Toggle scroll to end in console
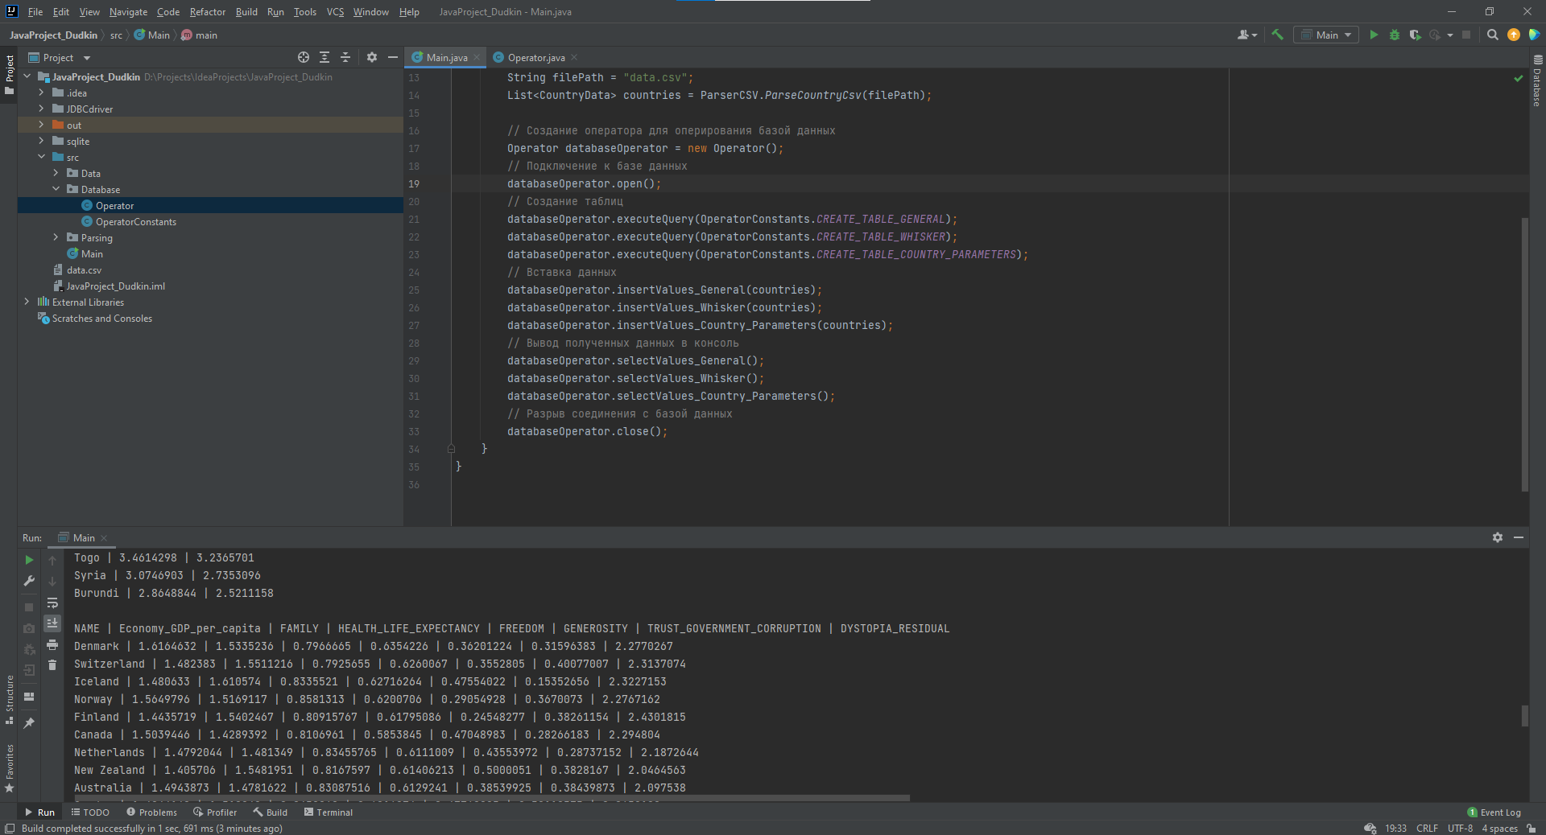The width and height of the screenshot is (1546, 835). (x=52, y=623)
